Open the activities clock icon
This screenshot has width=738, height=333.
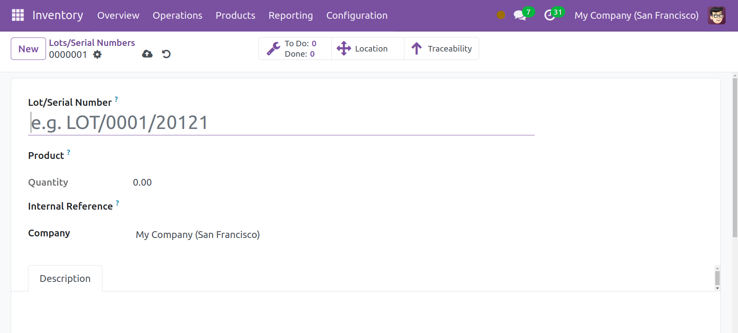point(550,15)
